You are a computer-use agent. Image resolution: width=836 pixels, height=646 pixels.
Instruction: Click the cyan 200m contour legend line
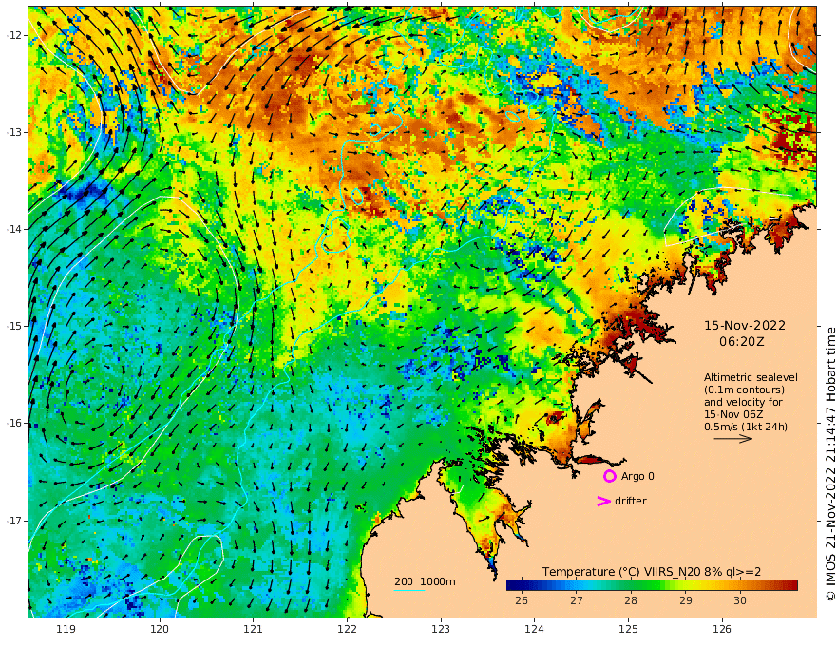click(x=409, y=590)
